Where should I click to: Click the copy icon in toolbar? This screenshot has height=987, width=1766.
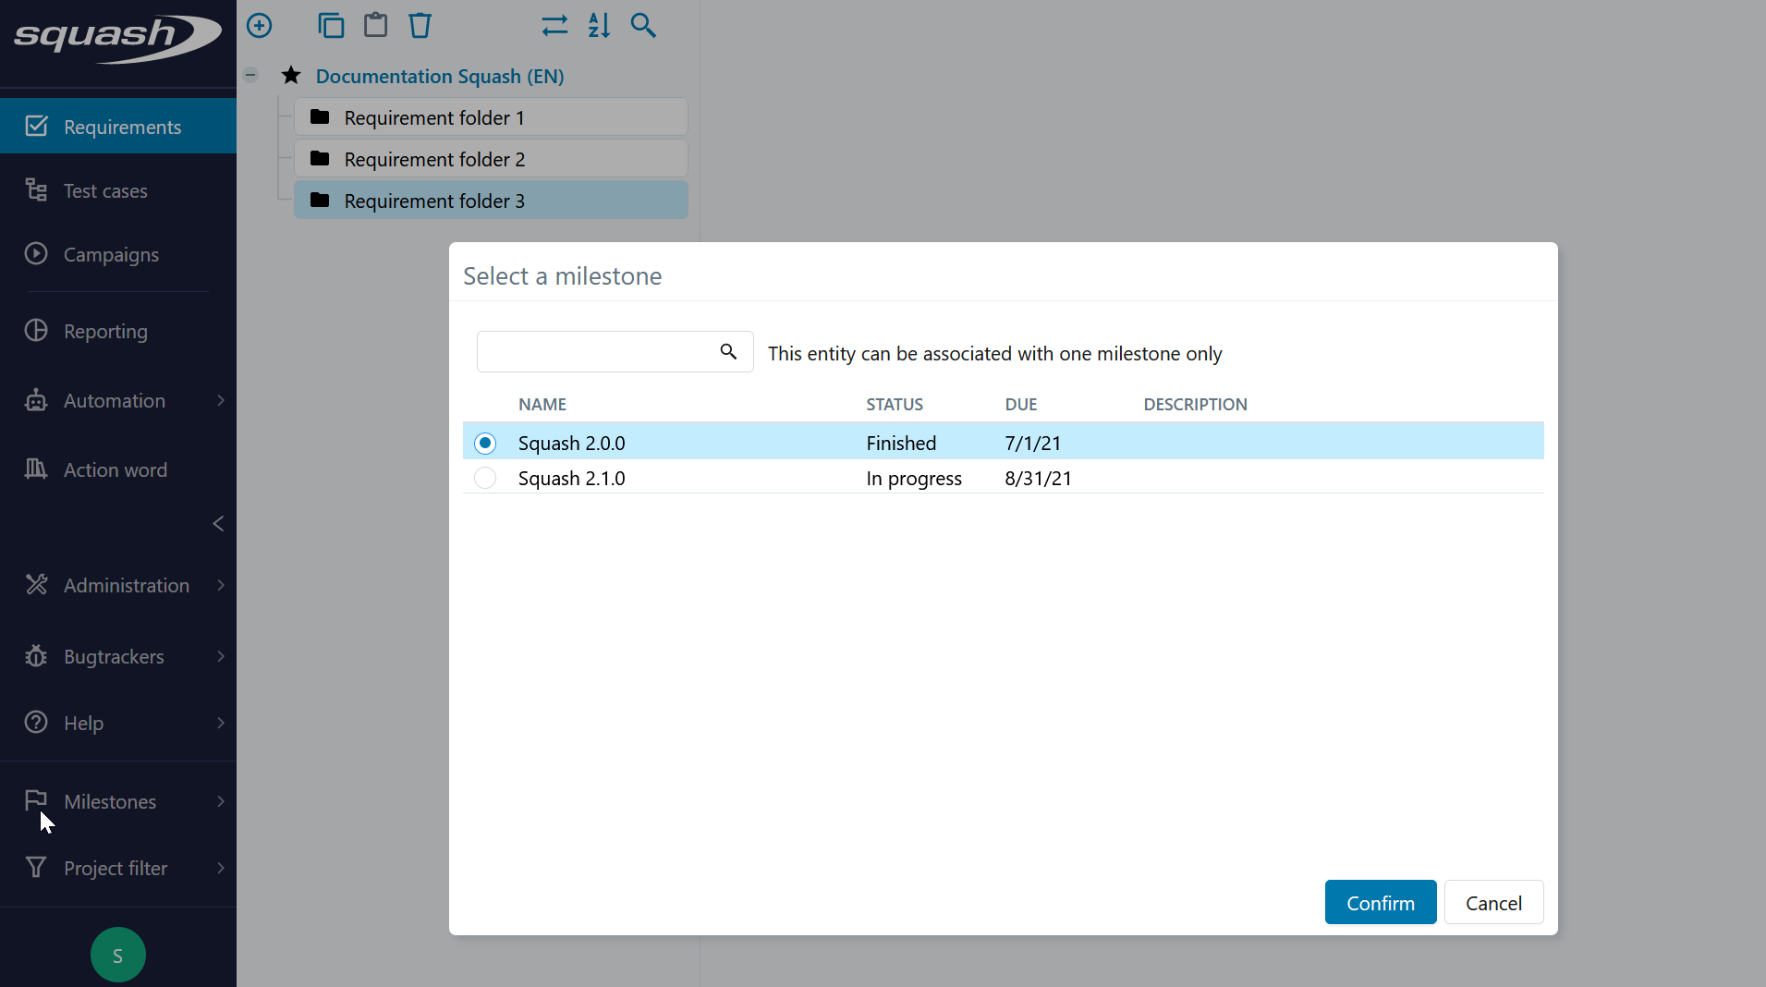click(331, 26)
